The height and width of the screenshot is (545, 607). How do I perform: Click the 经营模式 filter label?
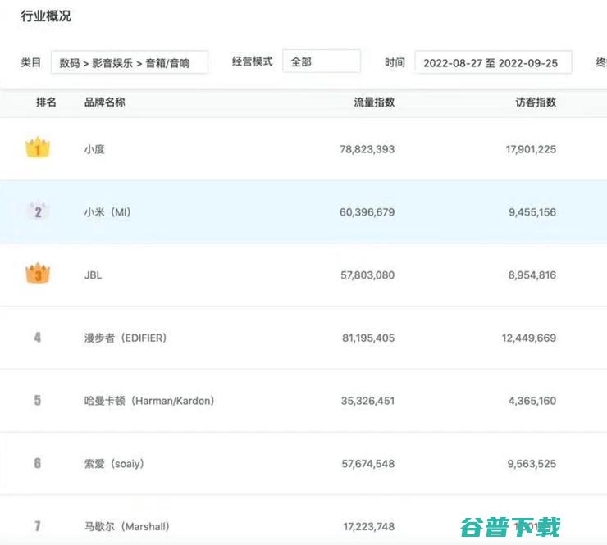253,61
